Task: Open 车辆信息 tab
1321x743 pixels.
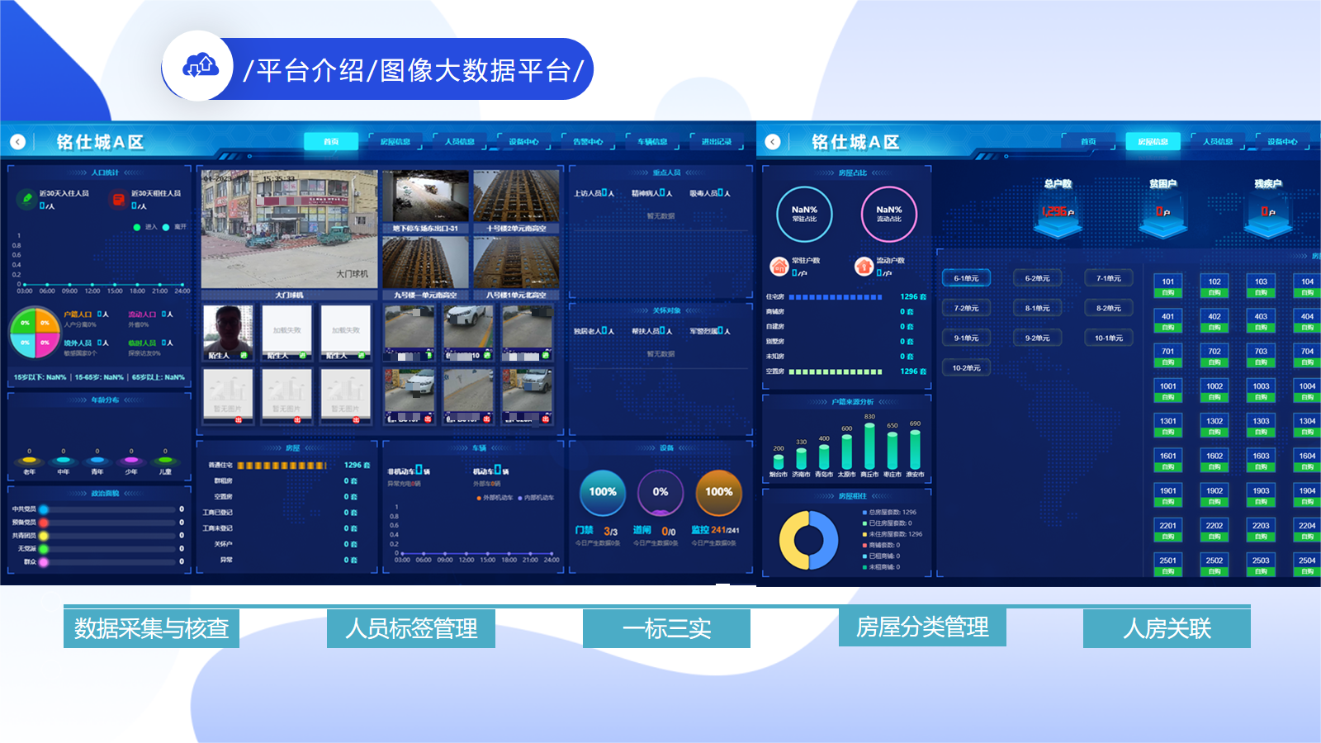Action: point(652,142)
